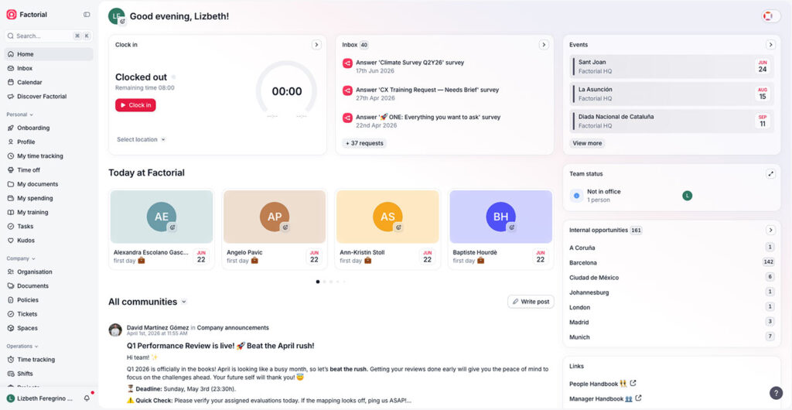Collapse the Personal sidebar section
This screenshot has height=410, width=792.
(19, 114)
